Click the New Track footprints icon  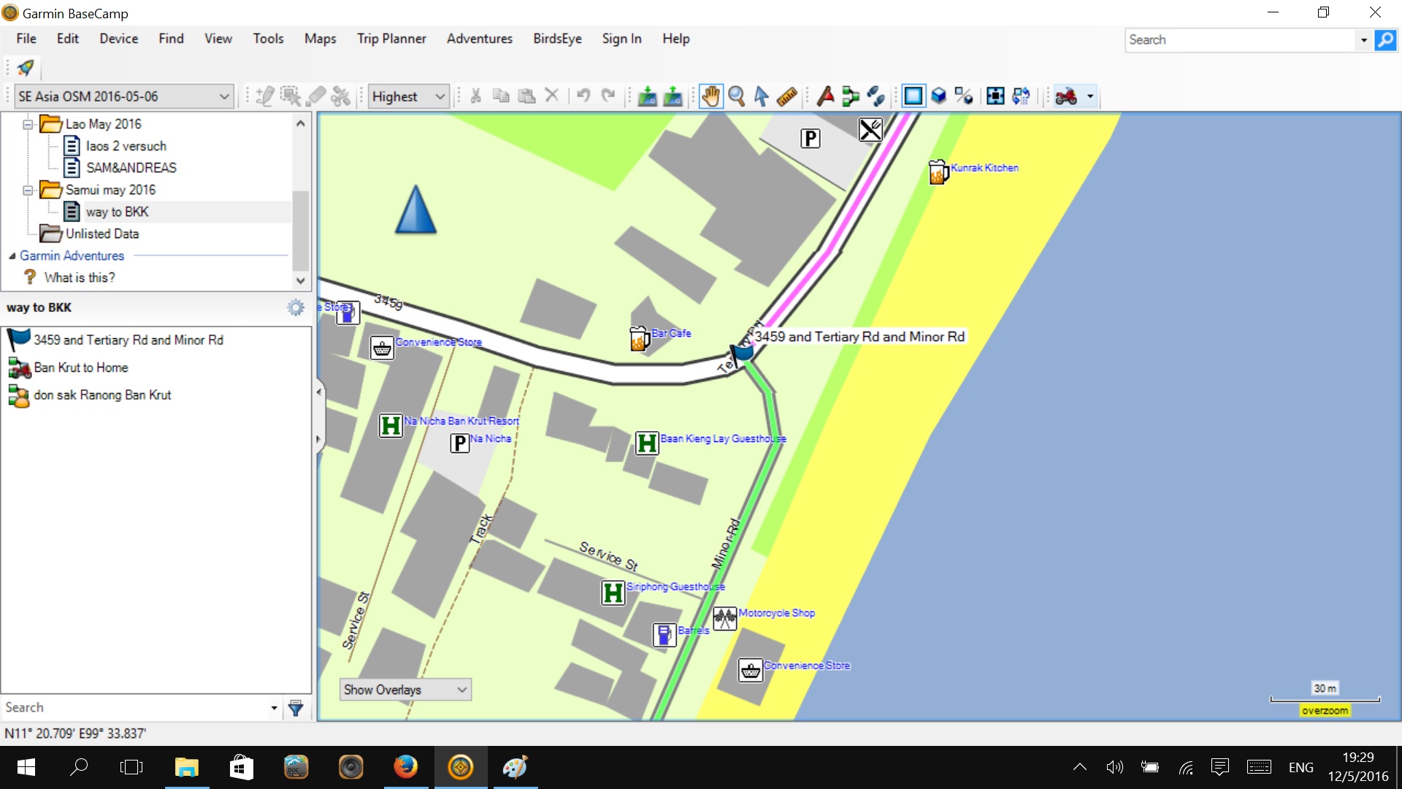[x=876, y=96]
